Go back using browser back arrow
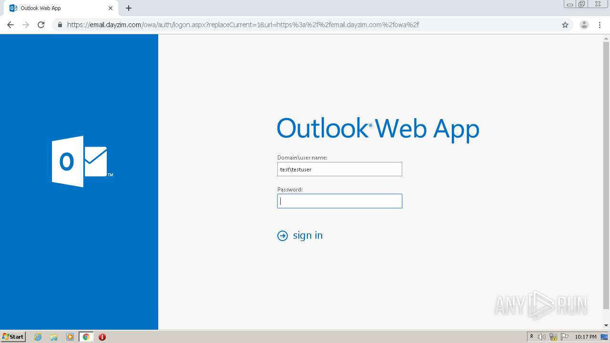The height and width of the screenshot is (343, 610). (10, 25)
